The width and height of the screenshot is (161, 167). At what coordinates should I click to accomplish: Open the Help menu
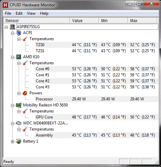point(44,13)
